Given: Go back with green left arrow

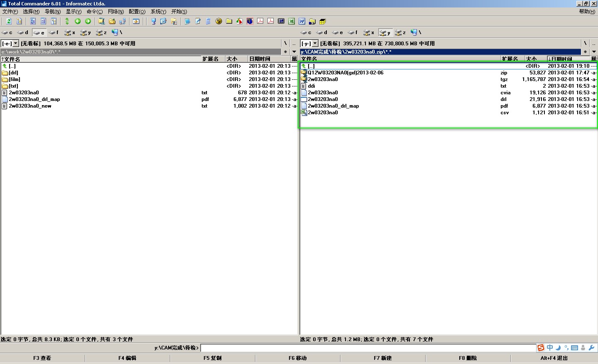Looking at the screenshot, I should pos(78,21).
